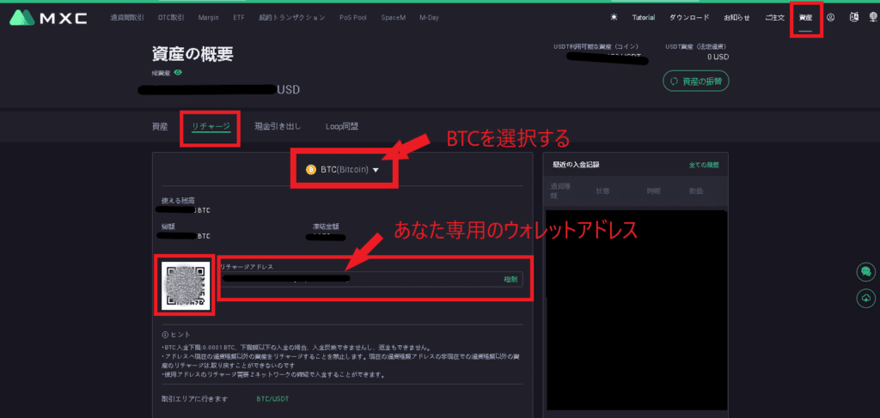Click the 凍結金額 label

click(326, 227)
